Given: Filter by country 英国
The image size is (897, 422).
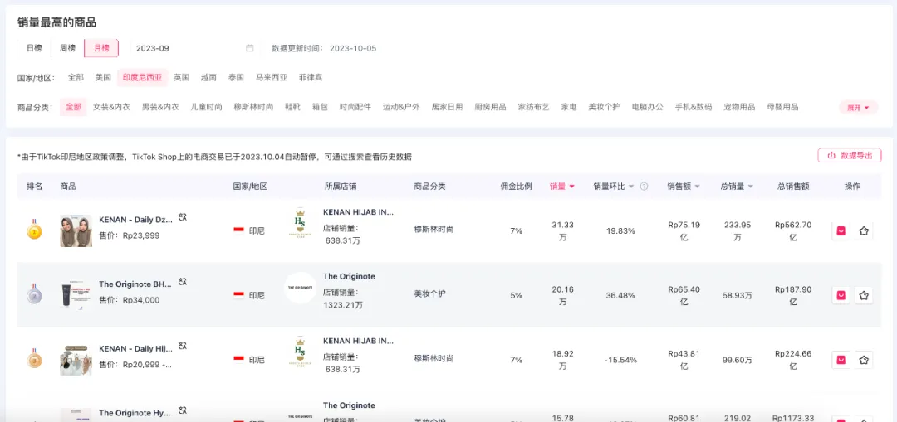Looking at the screenshot, I should pyautogui.click(x=181, y=77).
